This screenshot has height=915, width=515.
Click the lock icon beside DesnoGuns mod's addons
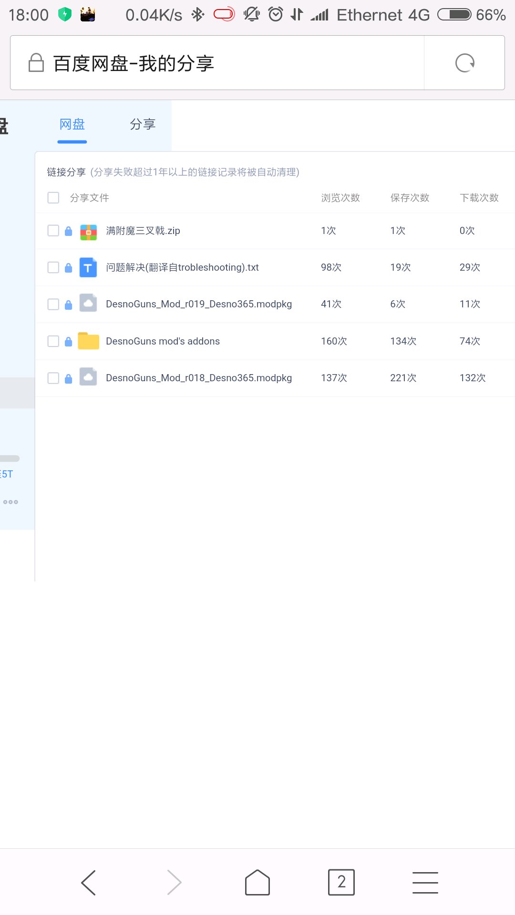click(68, 341)
